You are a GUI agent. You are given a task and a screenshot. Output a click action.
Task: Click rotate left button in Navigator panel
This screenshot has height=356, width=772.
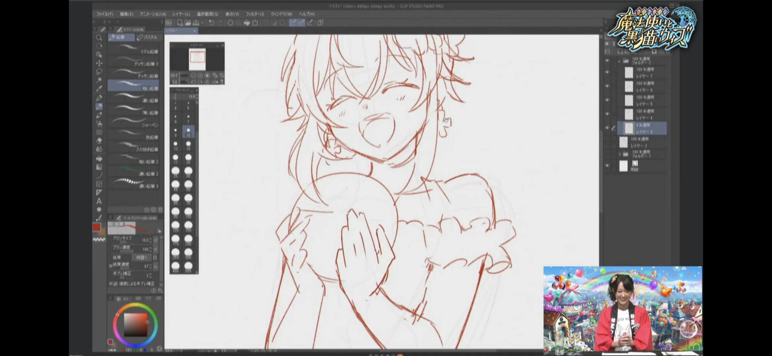coord(193,82)
